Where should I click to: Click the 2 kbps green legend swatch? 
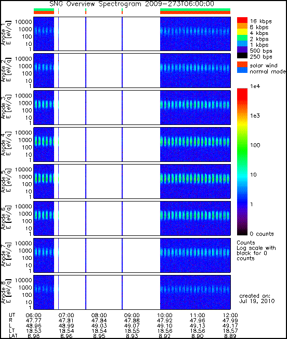point(242,38)
